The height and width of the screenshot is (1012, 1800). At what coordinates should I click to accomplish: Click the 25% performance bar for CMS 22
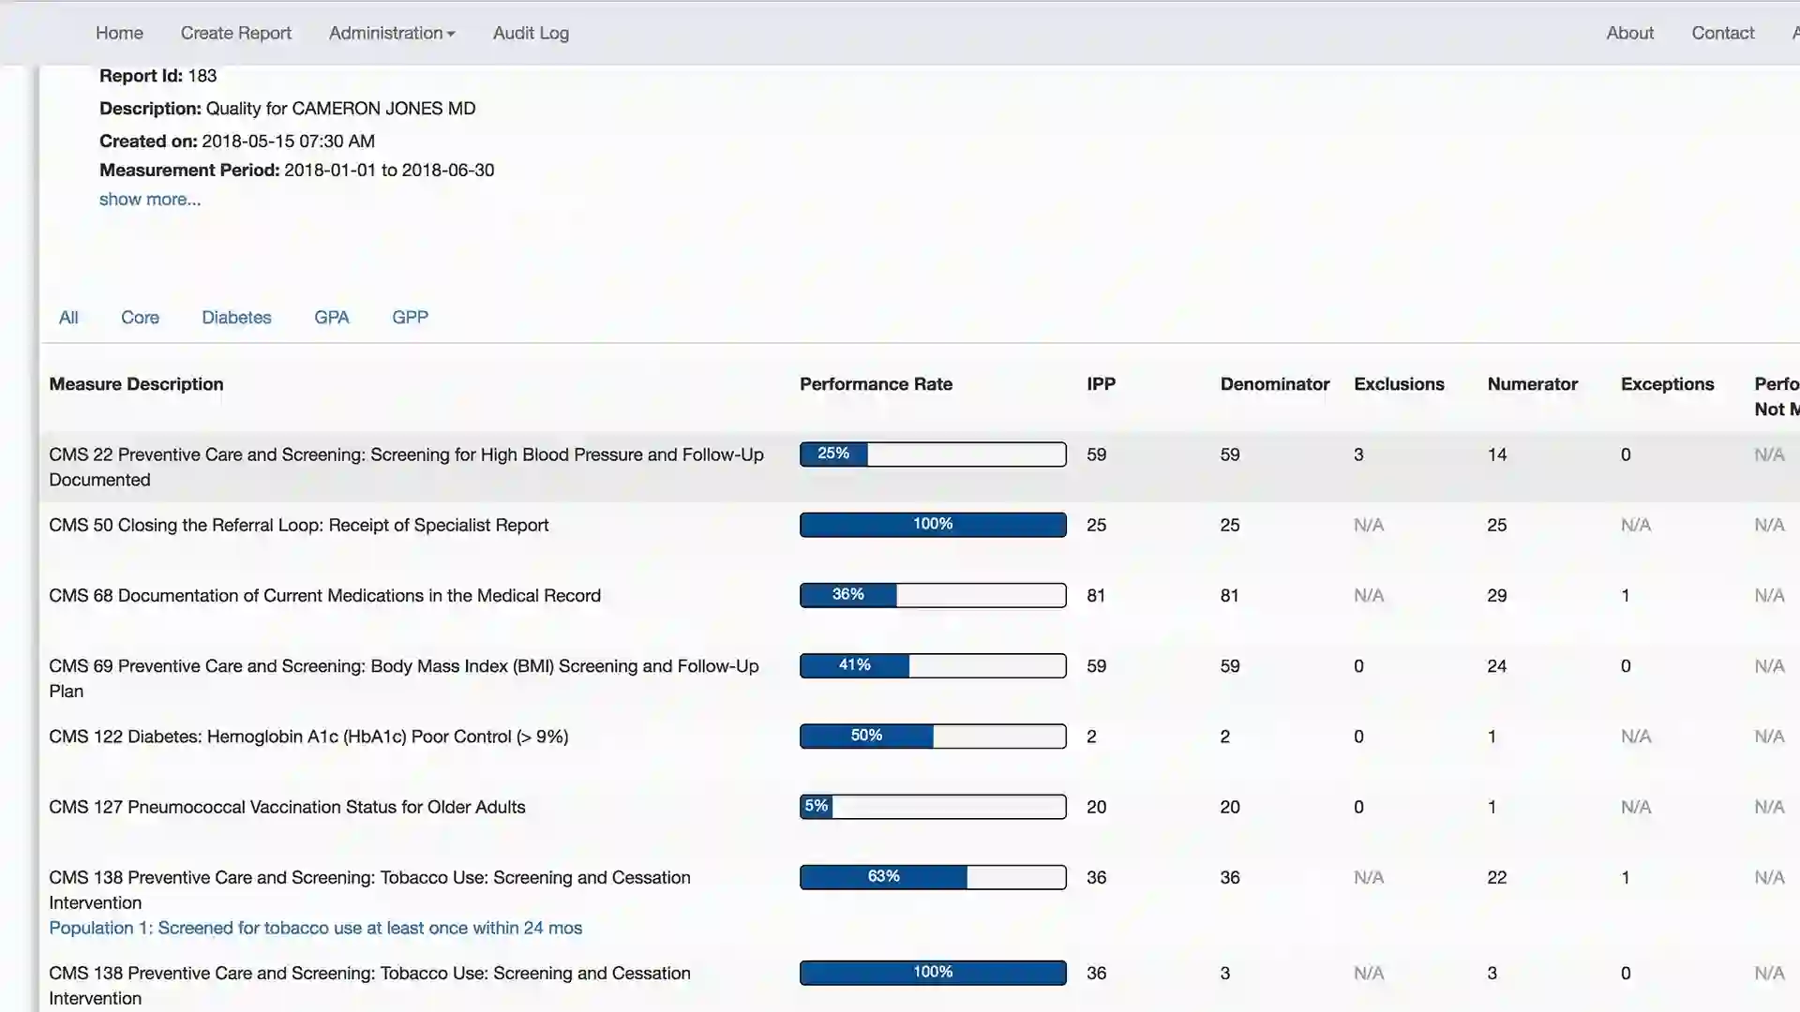932,454
